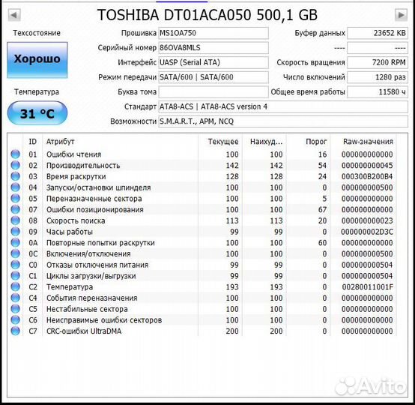Click status dot for 01 Ошибки чтения
This screenshot has width=415, height=405.
pyautogui.click(x=15, y=154)
